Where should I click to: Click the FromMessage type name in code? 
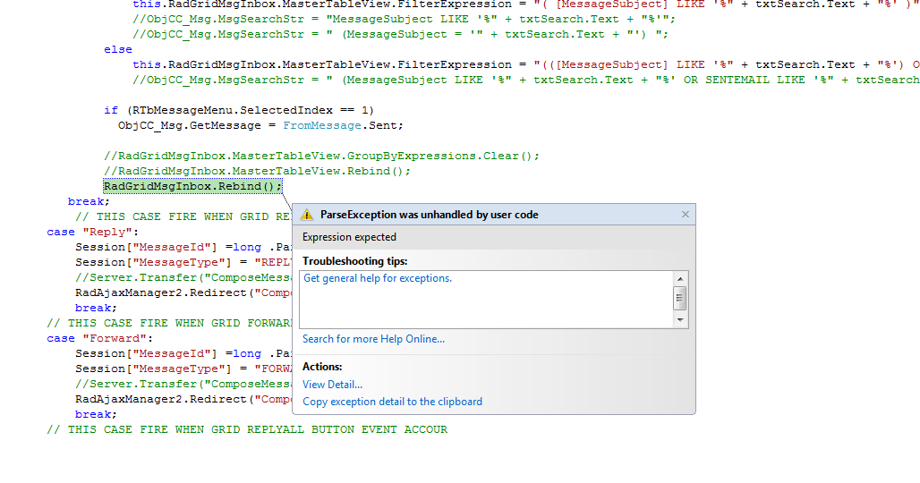point(321,125)
